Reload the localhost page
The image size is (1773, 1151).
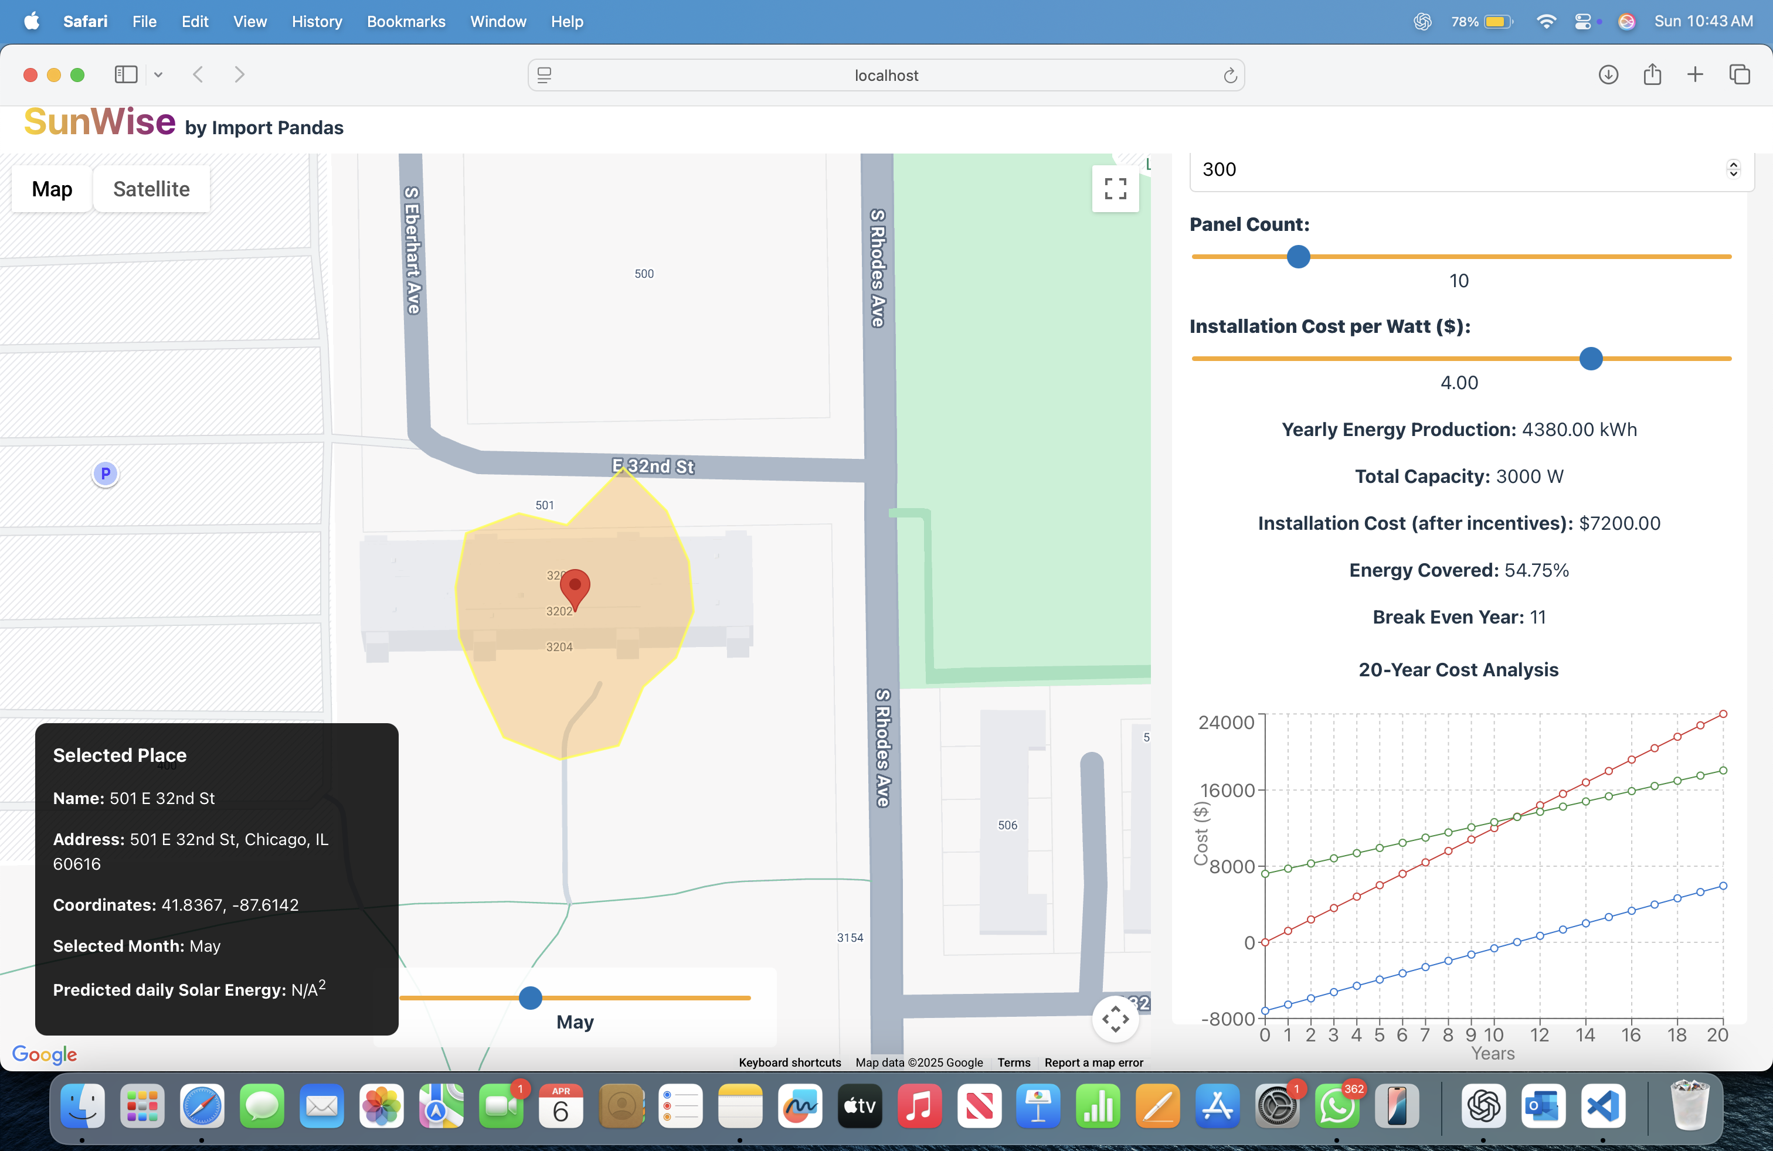(1230, 75)
